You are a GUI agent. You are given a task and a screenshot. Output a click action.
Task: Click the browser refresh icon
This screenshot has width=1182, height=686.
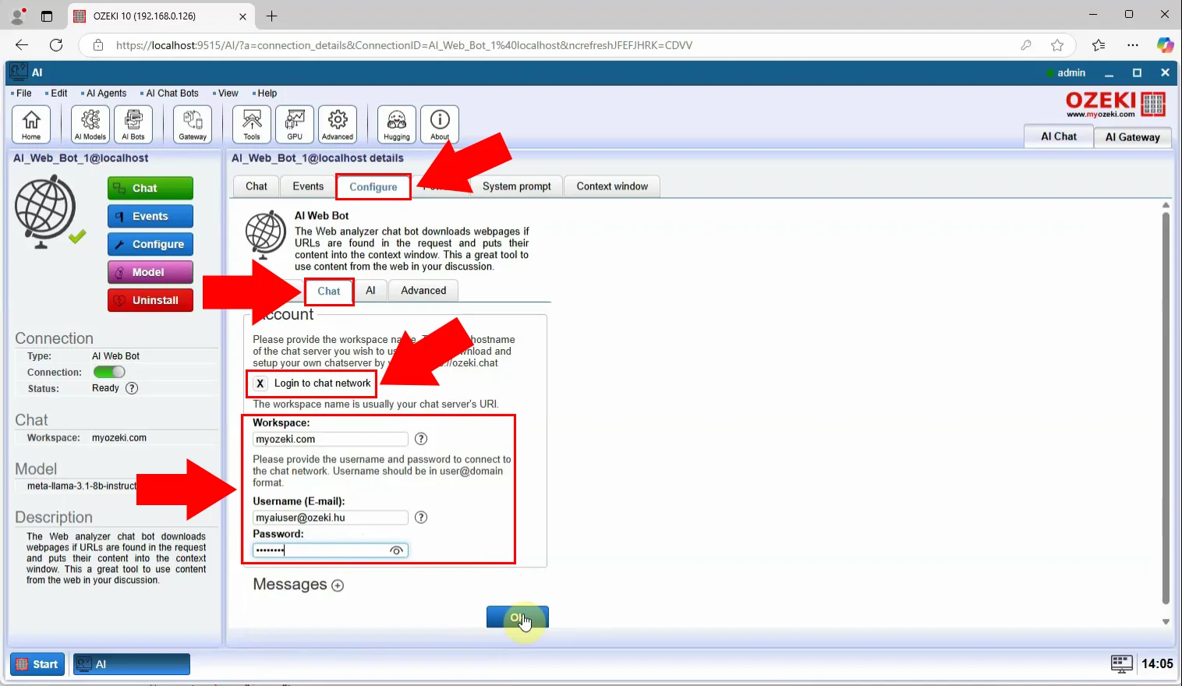tap(56, 45)
